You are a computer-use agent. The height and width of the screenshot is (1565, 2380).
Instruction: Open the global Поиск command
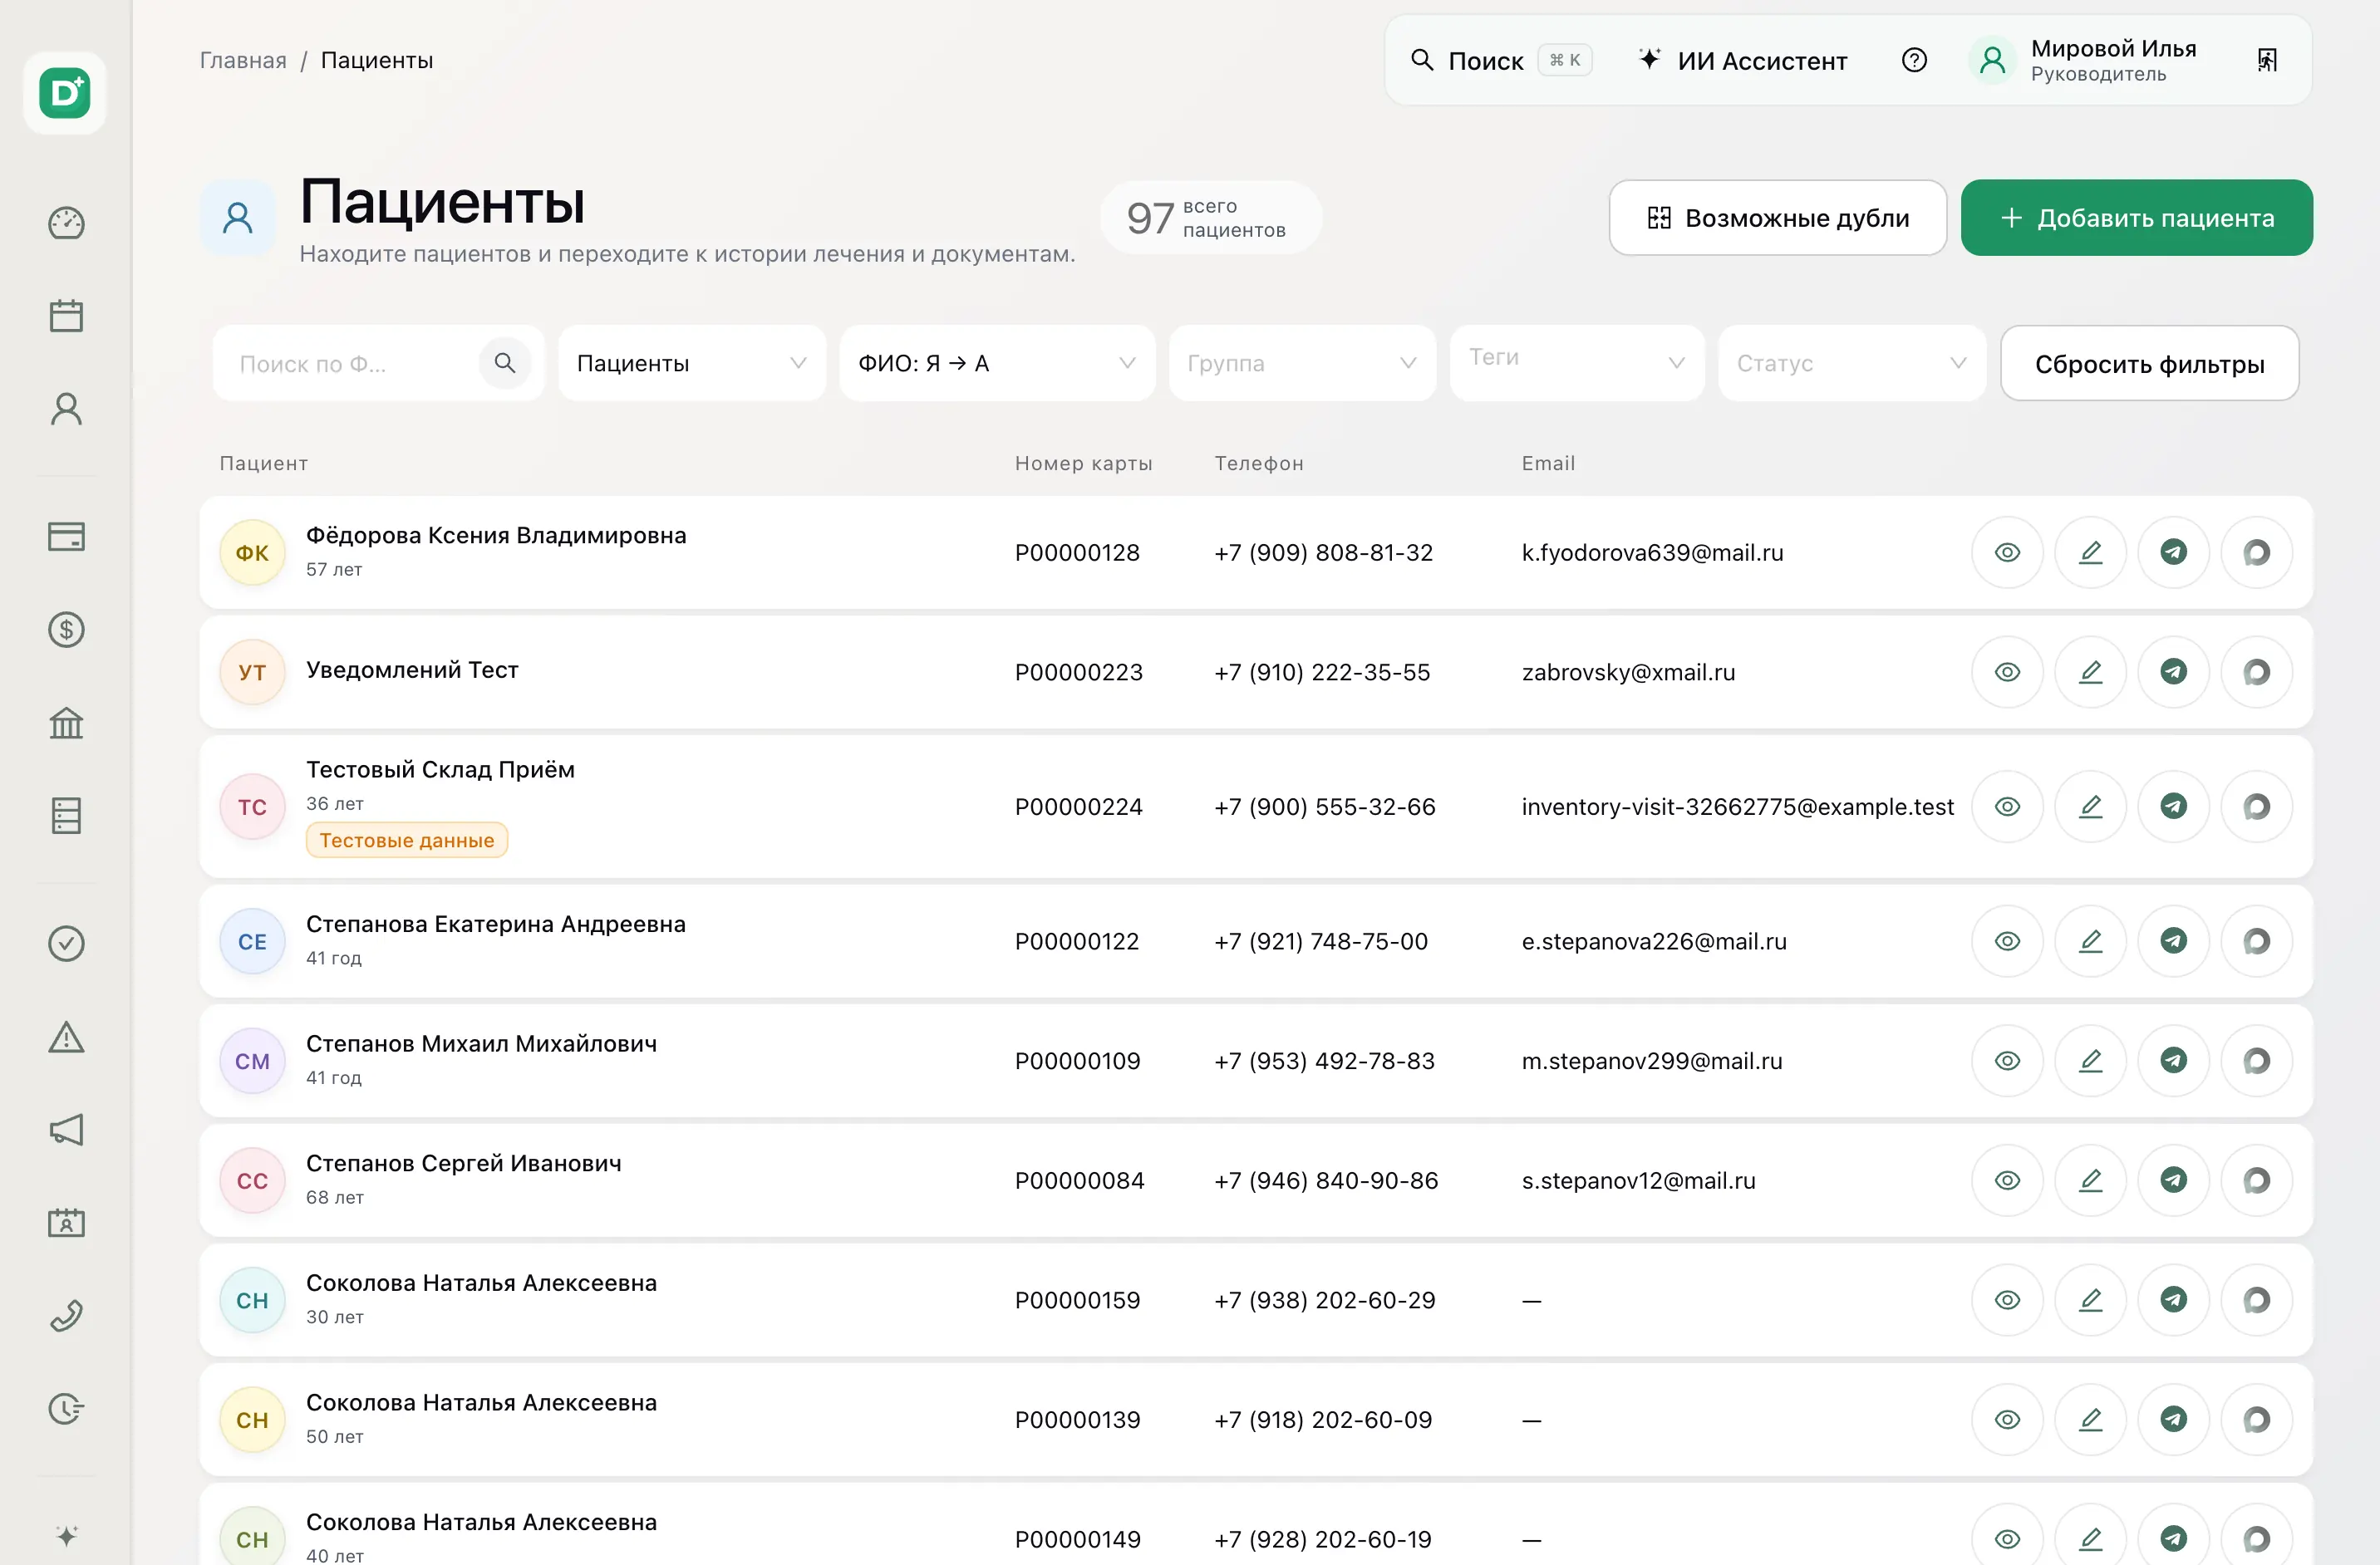pos(1500,60)
